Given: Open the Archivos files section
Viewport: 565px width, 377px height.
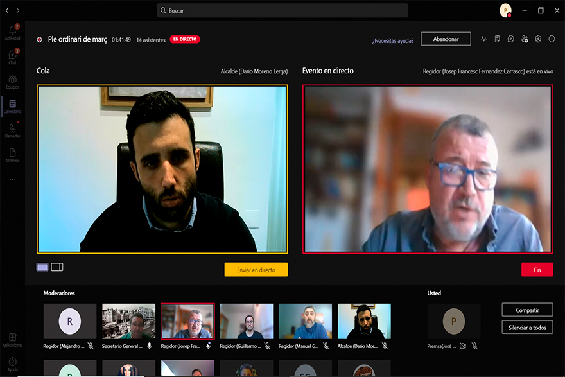Looking at the screenshot, I should point(12,155).
